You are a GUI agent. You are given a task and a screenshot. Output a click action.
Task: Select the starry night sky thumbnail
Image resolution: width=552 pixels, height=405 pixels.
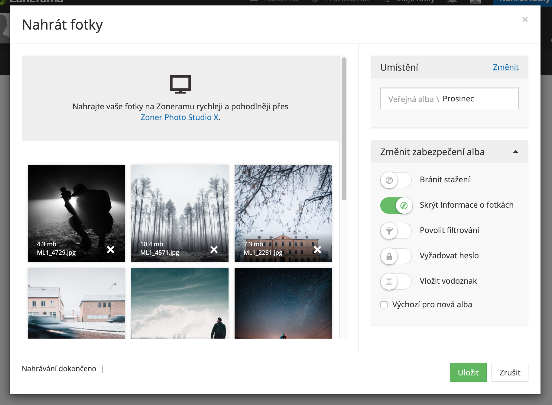point(283,303)
